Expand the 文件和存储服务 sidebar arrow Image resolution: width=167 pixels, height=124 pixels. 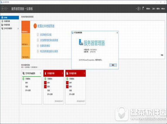tap(18, 29)
